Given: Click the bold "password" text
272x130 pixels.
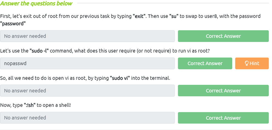Looking at the screenshot, I should (x=13, y=24).
